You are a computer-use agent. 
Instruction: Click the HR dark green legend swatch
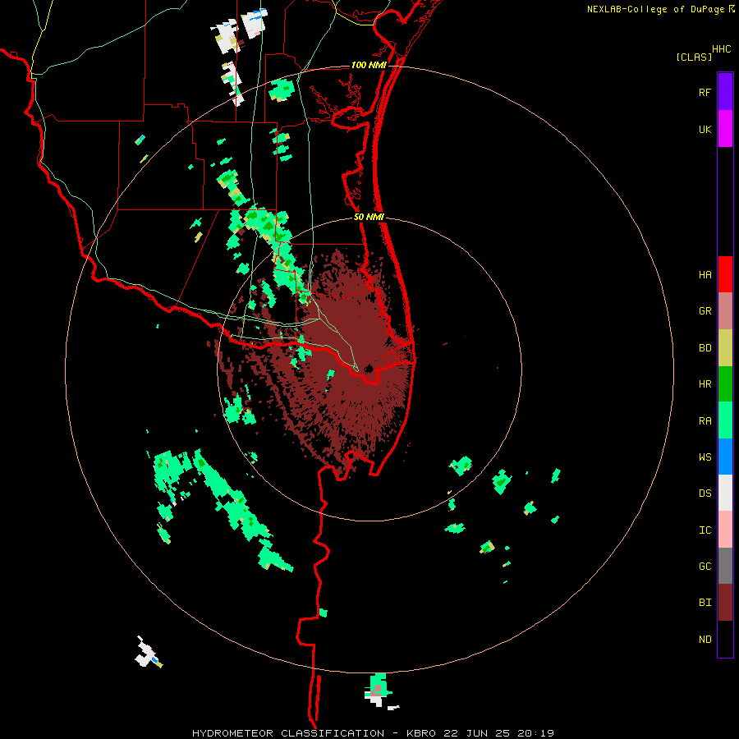(725, 384)
